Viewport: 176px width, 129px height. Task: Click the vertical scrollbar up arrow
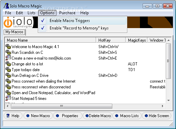click(x=169, y=40)
